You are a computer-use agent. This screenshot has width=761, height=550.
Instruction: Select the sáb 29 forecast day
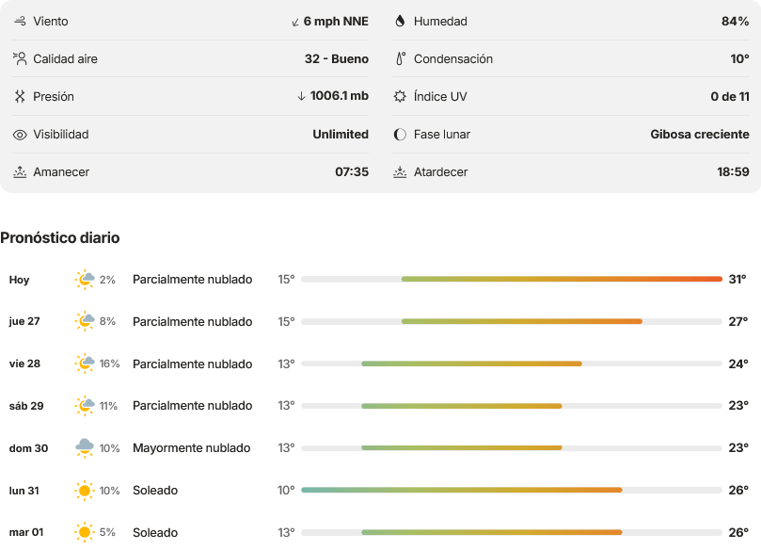[378, 406]
